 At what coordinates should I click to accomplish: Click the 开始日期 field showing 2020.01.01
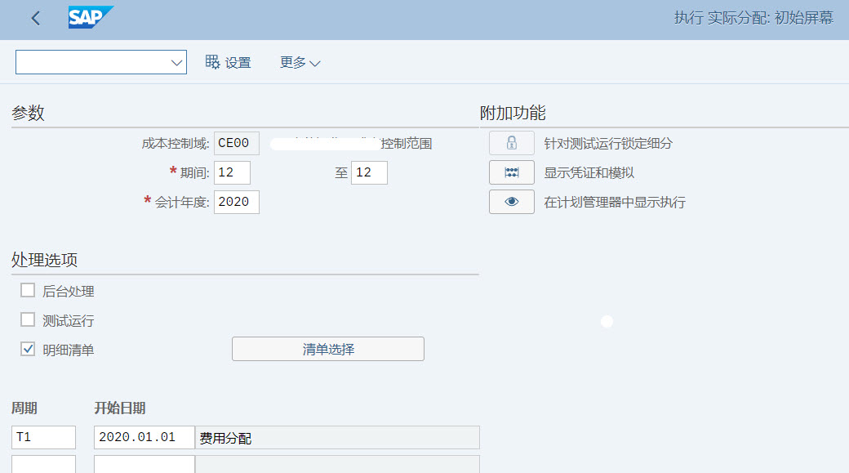143,437
